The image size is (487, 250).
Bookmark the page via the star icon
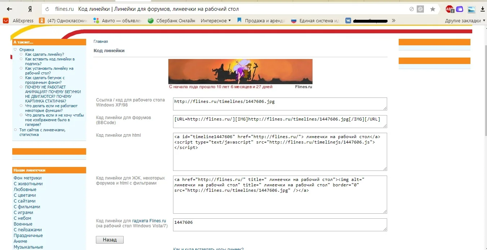coord(432,9)
